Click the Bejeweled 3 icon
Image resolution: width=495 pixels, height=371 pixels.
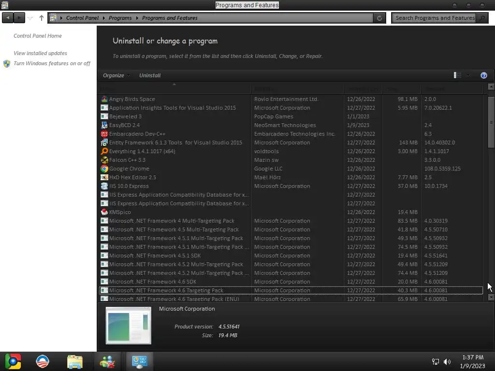coord(104,116)
